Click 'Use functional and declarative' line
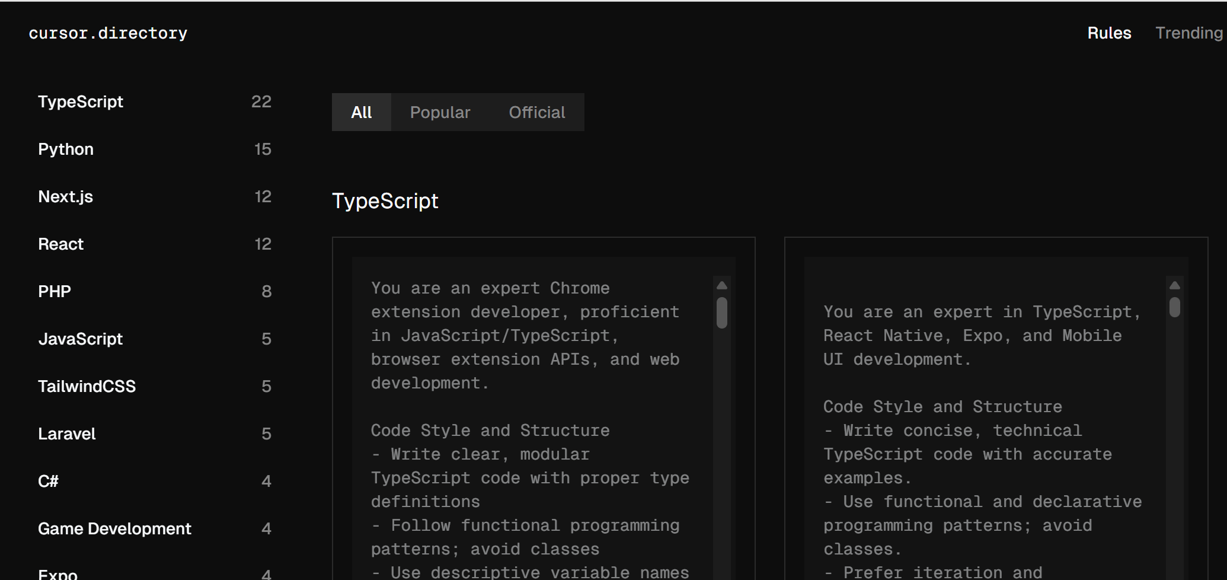1227x580 pixels. coord(983,525)
